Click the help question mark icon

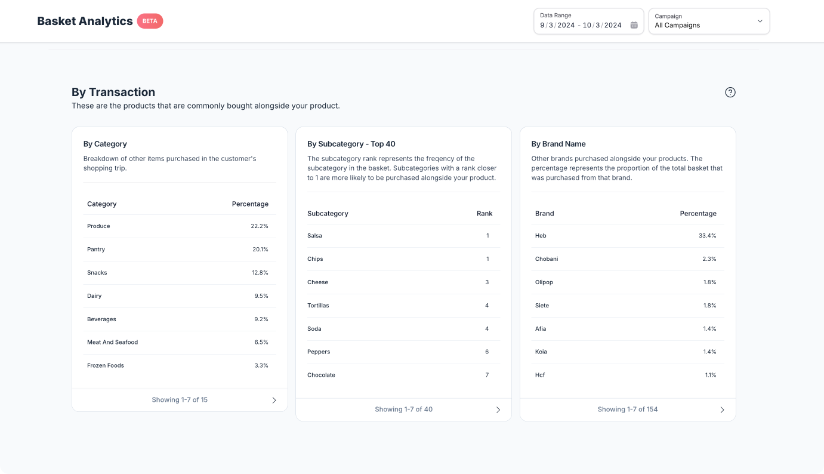point(730,93)
